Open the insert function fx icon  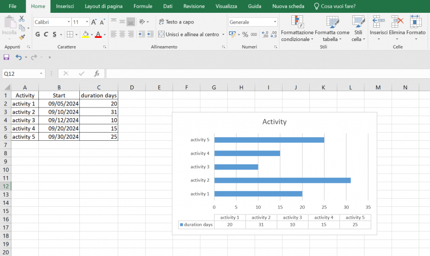point(96,74)
